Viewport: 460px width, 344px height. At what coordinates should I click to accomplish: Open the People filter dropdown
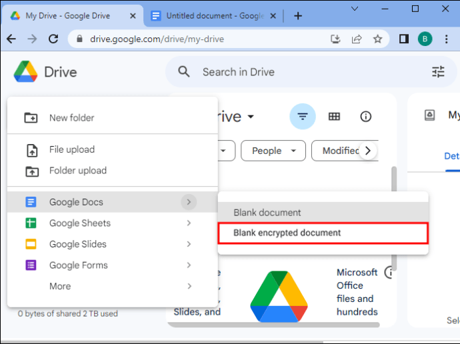point(273,151)
